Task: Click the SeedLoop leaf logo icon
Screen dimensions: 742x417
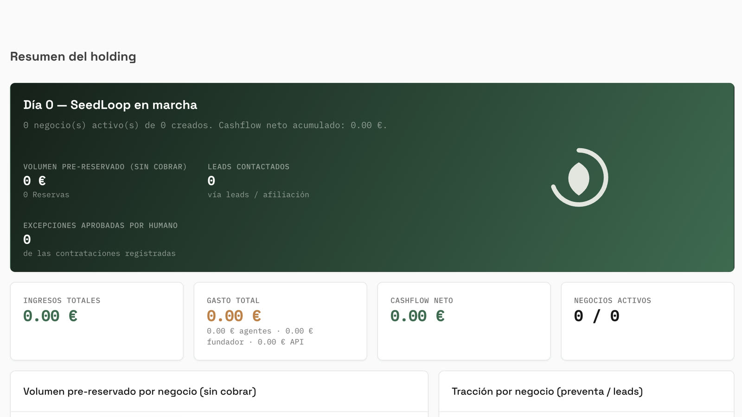Action: point(579,177)
